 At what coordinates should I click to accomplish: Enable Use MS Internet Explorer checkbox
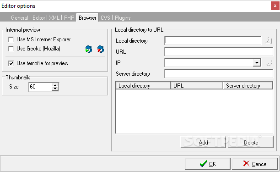[x=11, y=39]
